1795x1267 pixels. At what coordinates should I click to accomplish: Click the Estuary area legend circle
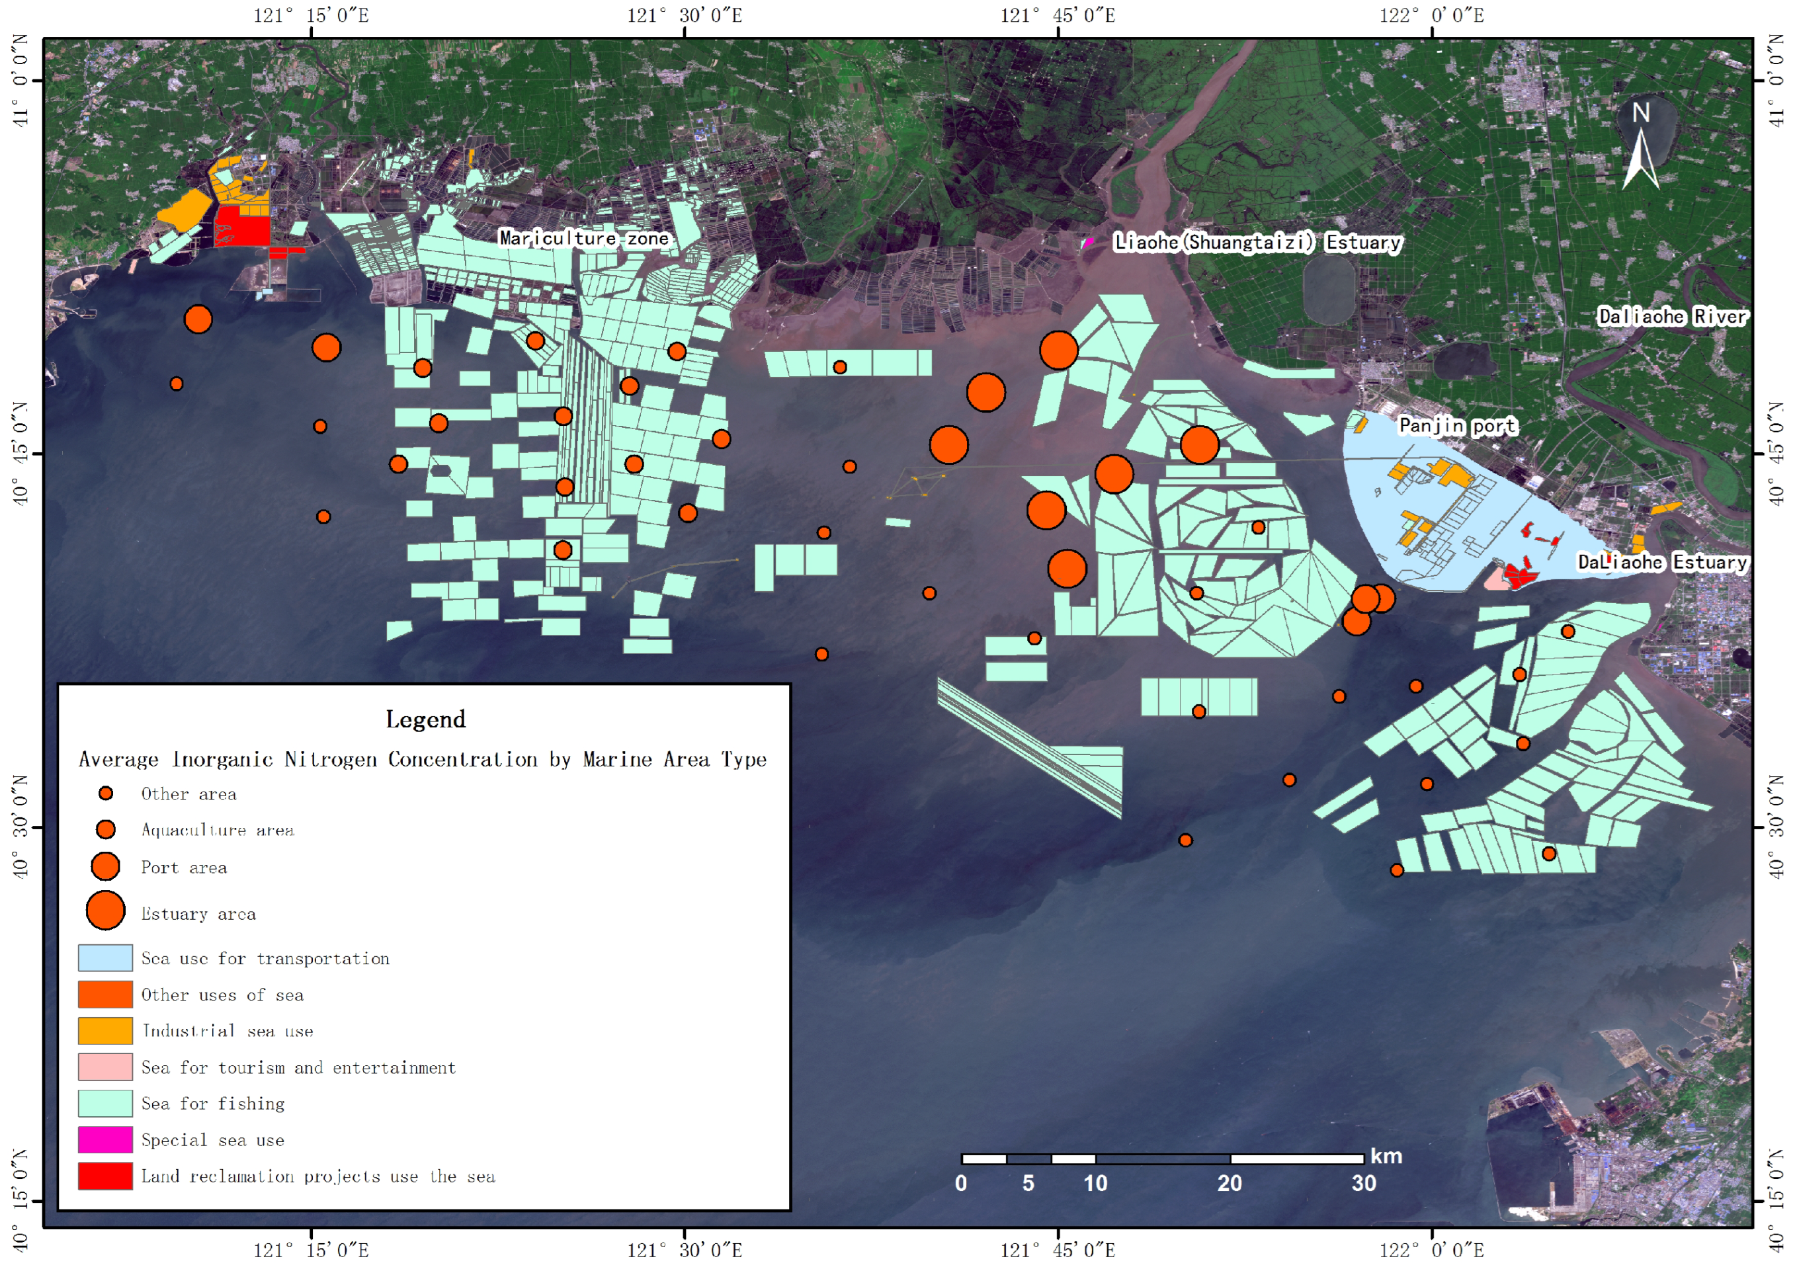click(x=106, y=911)
